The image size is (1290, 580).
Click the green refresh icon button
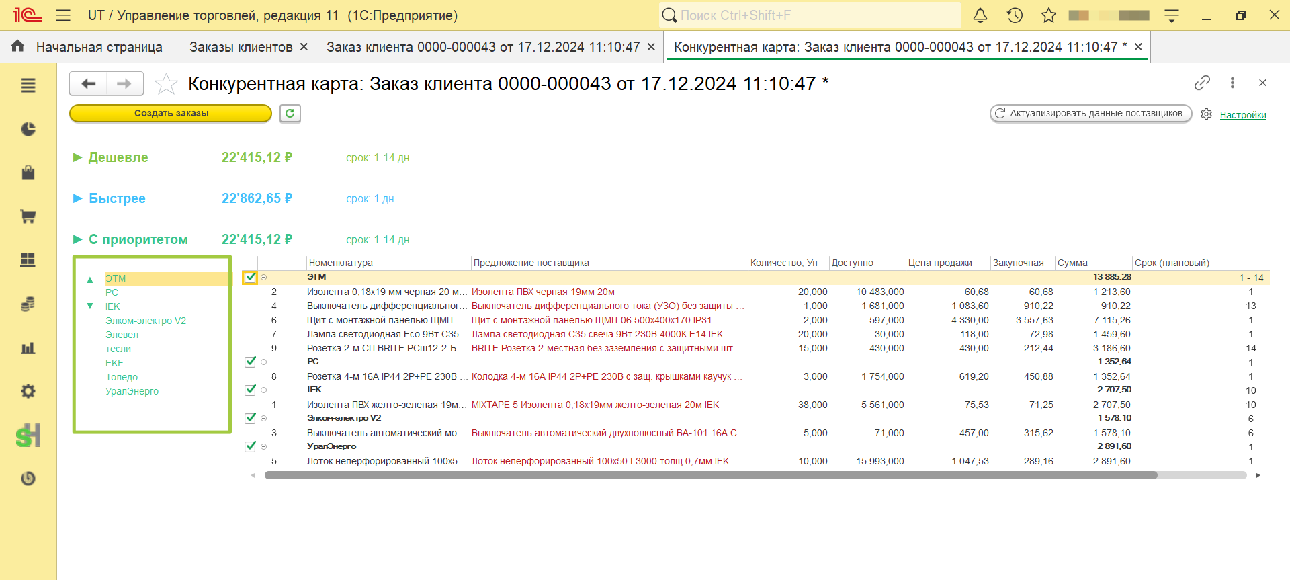click(x=290, y=113)
